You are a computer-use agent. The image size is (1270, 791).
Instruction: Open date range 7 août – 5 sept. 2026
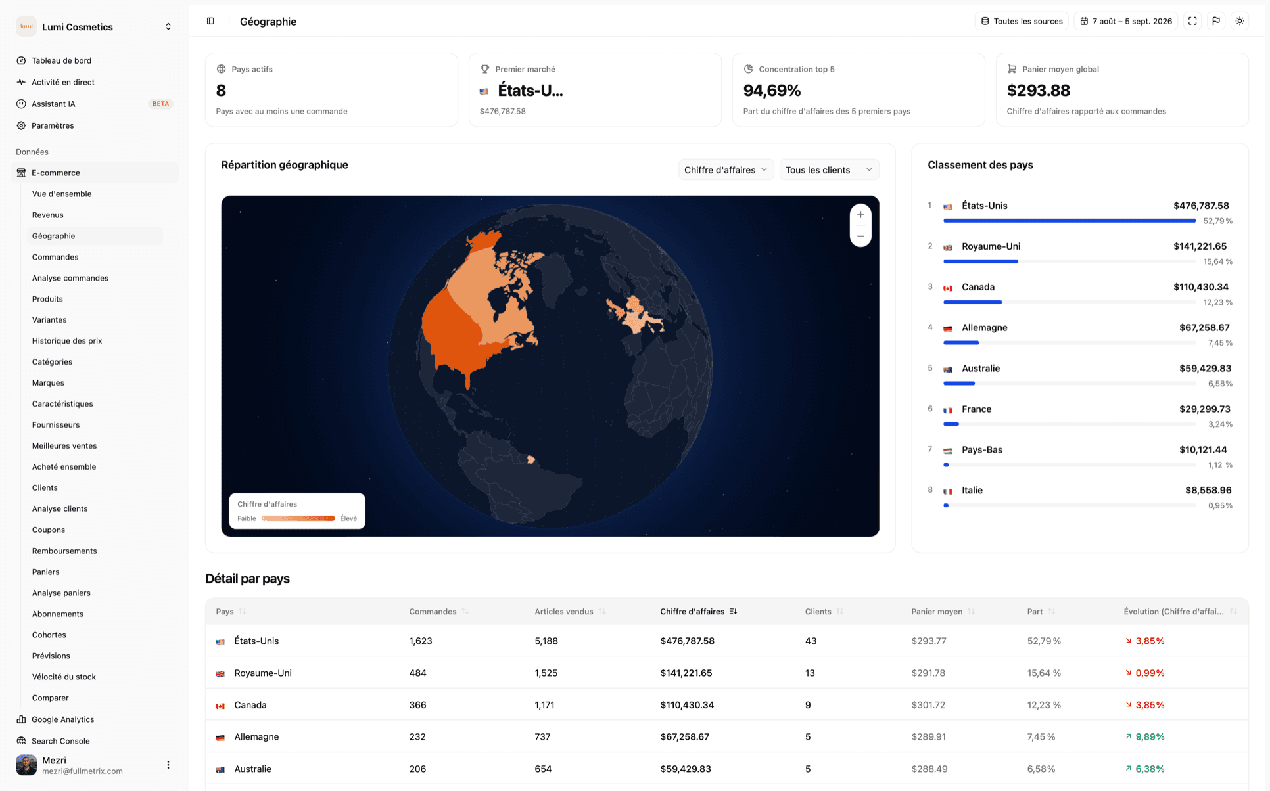tap(1125, 21)
